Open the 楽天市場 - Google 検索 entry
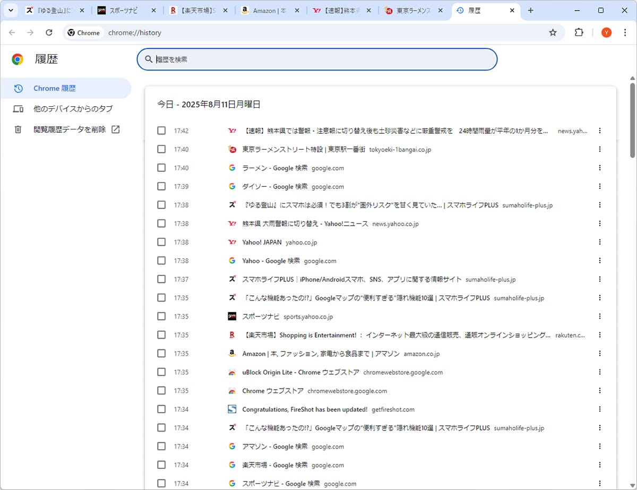Screen dimensions: 637x490 [x=275, y=465]
